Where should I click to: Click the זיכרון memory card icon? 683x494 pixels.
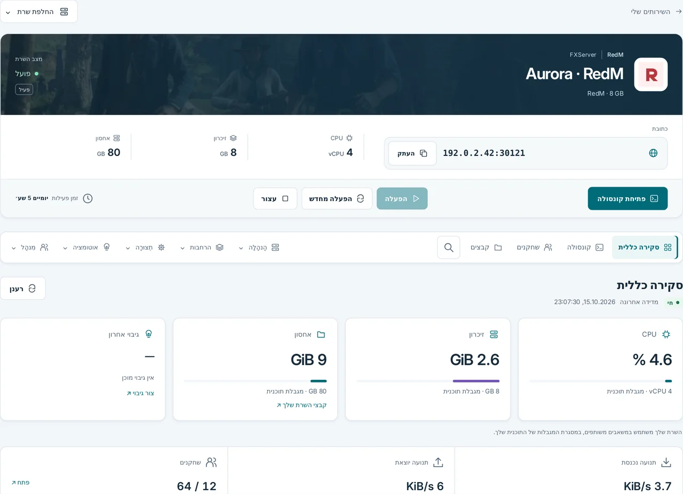point(494,334)
